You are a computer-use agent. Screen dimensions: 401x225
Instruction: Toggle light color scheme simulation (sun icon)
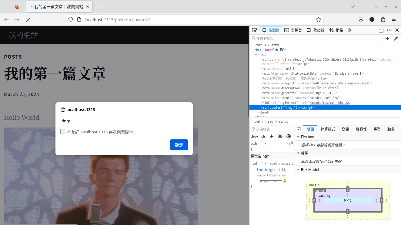(x=280, y=136)
